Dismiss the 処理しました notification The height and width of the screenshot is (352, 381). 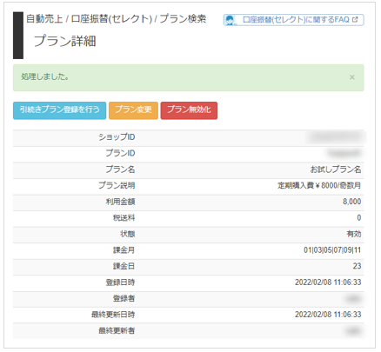tap(352, 77)
